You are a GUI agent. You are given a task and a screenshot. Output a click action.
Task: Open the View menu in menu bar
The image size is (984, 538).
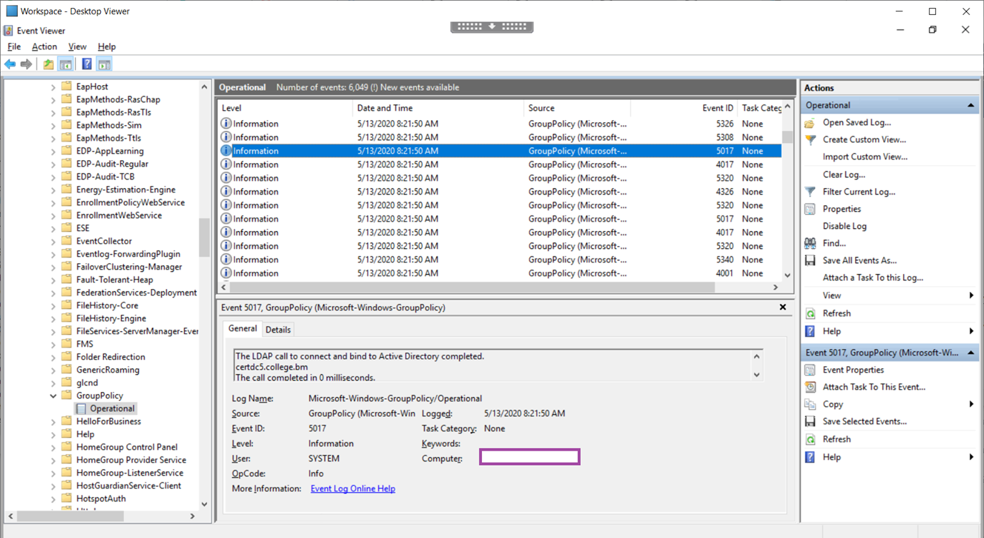point(77,47)
